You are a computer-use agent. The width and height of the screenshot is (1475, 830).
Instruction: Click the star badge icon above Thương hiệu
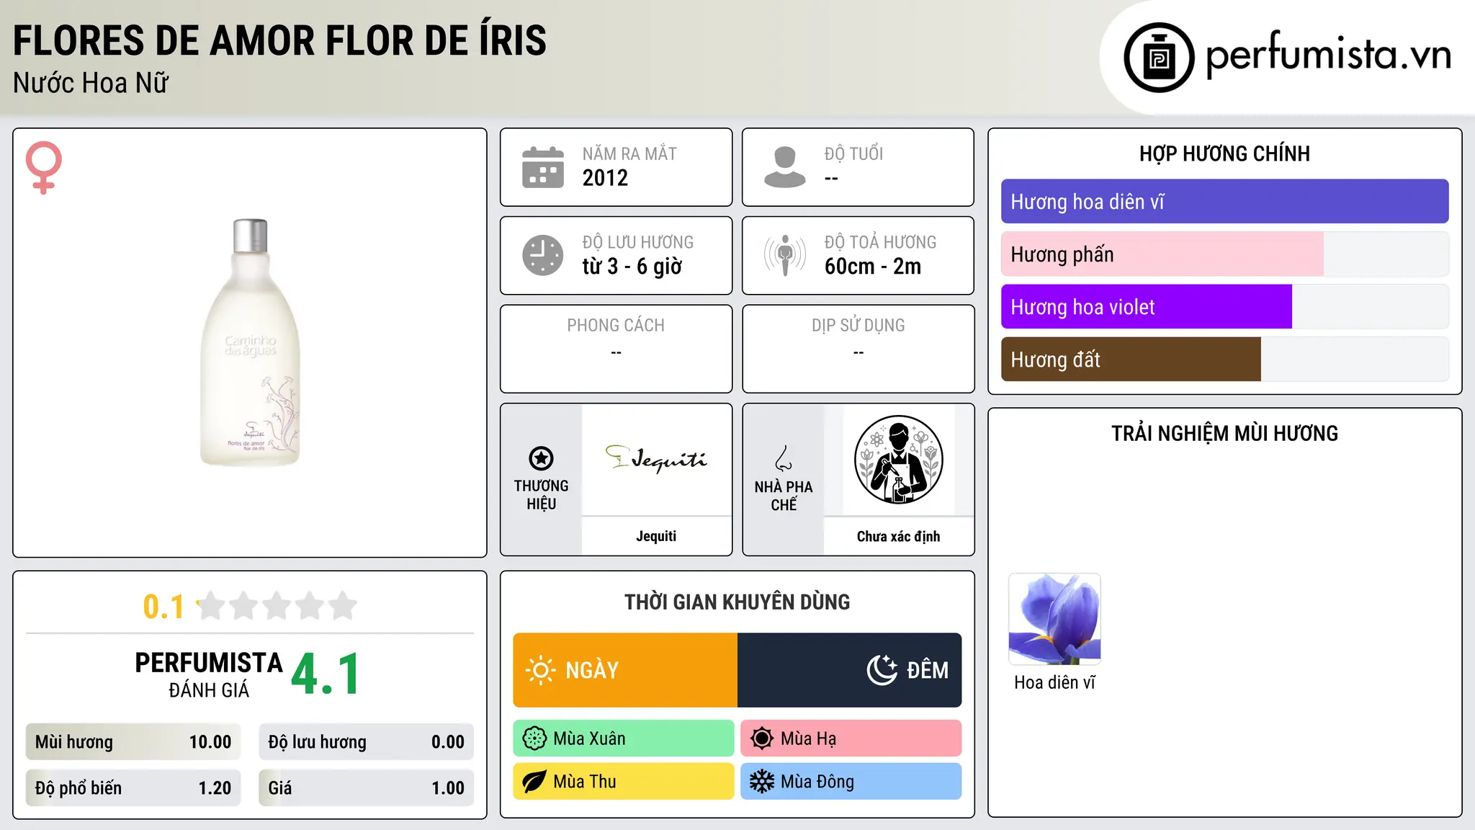click(x=541, y=458)
